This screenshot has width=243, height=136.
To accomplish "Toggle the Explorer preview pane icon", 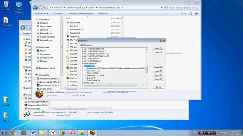I will [x=191, y=14].
